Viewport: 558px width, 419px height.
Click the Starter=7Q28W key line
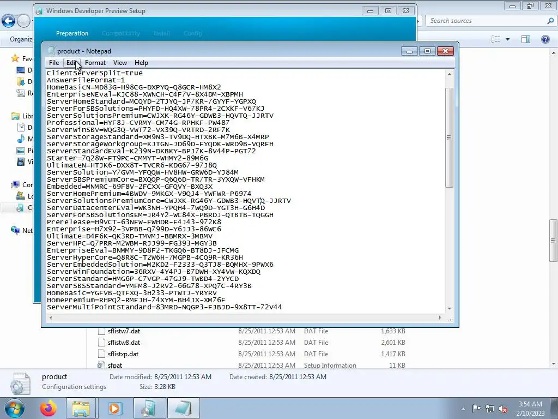click(128, 158)
